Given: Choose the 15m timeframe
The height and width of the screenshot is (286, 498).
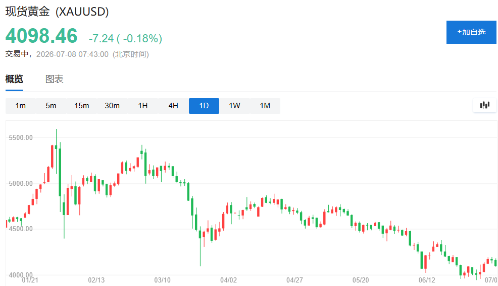Looking at the screenshot, I should (82, 106).
